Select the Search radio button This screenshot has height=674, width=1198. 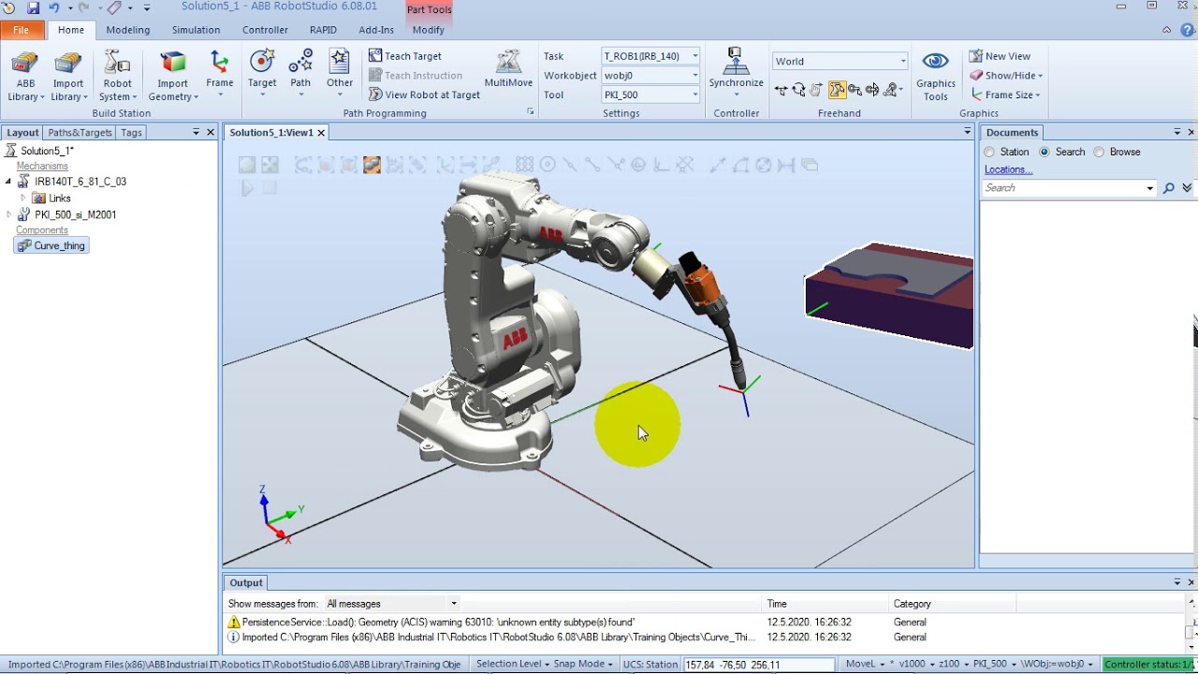click(1045, 152)
